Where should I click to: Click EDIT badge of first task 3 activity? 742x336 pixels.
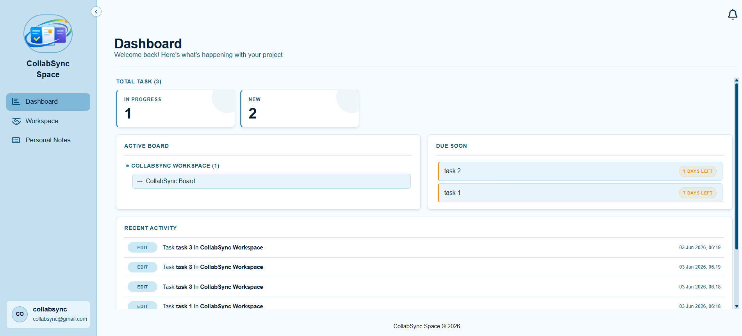tap(143, 248)
